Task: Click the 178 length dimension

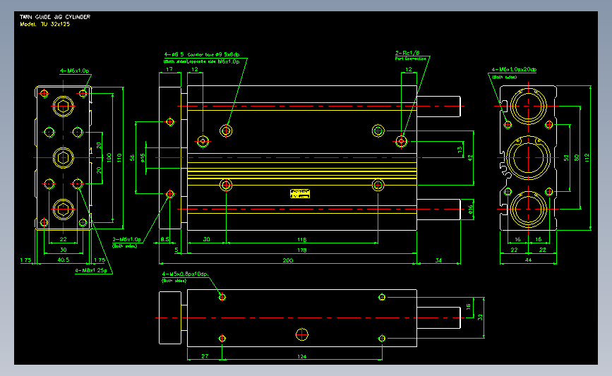Action: point(301,250)
